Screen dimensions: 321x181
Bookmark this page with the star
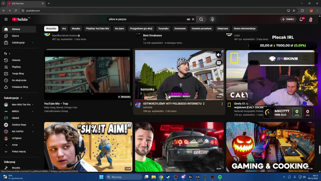click(294, 11)
